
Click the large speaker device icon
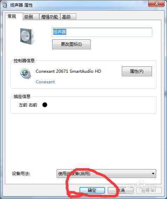[27, 36]
